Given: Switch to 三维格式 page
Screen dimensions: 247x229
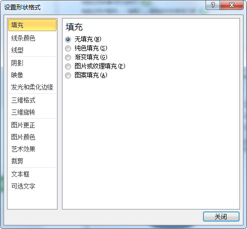Looking at the screenshot, I should click(32, 100).
